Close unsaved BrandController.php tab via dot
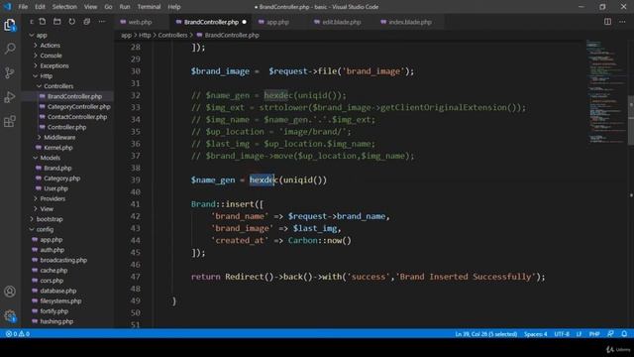The image size is (634, 357). pyautogui.click(x=245, y=22)
